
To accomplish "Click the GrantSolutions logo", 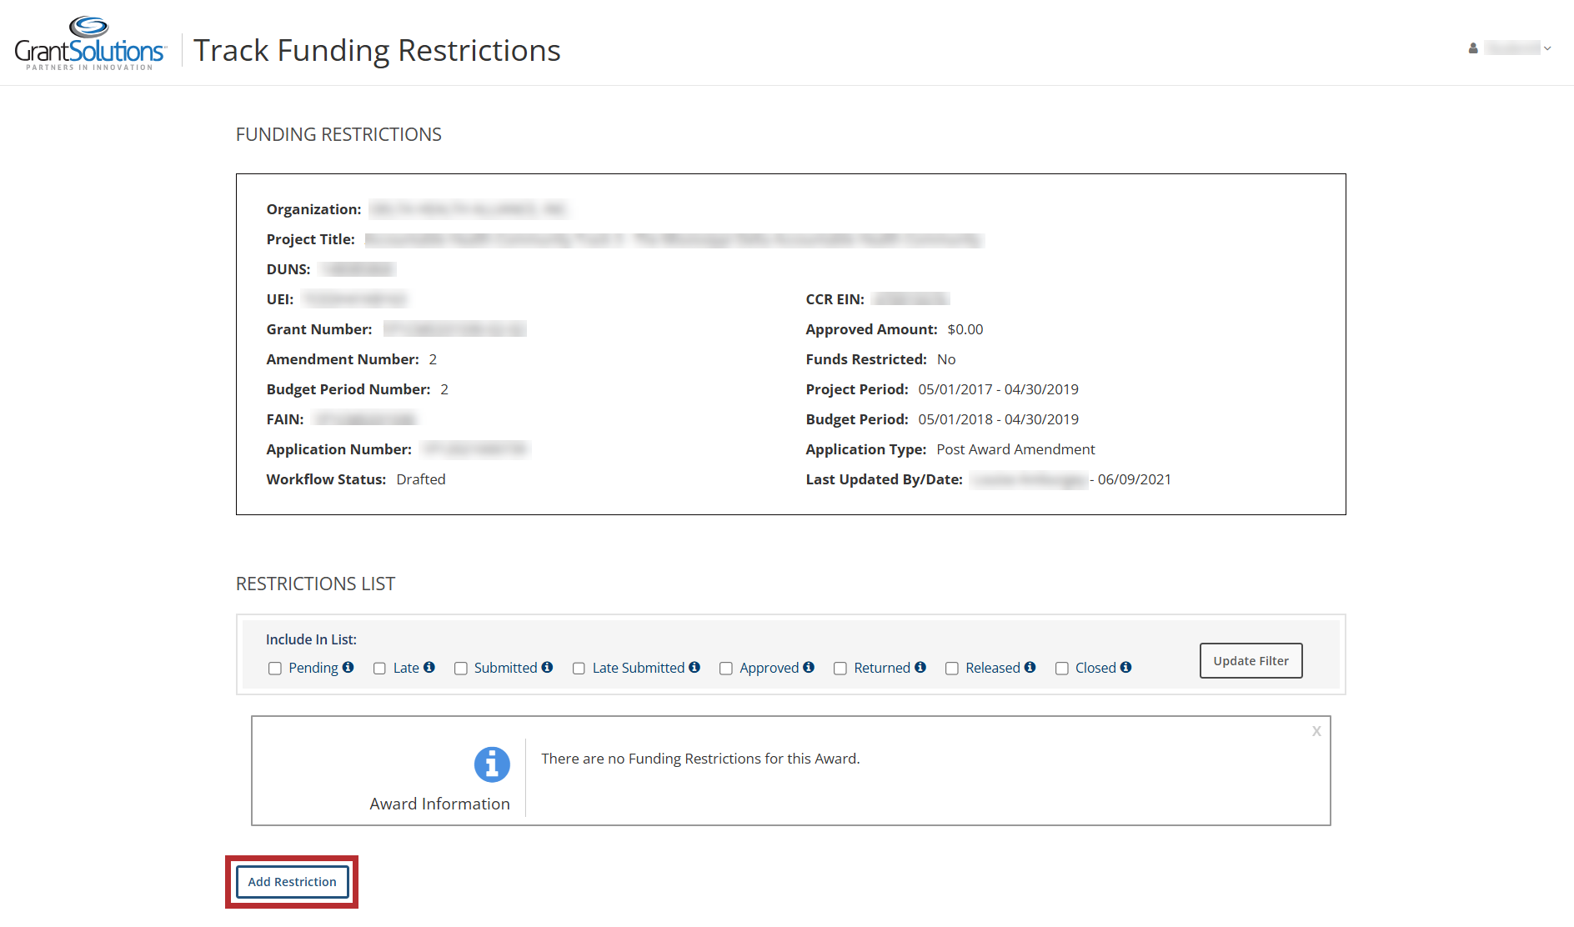I will coord(90,44).
